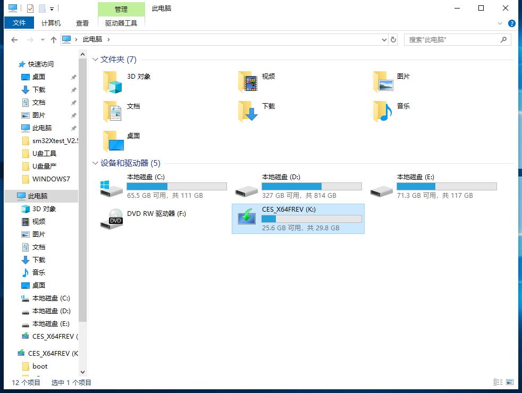Open the 视频 folder icon
The image size is (522, 393).
pyautogui.click(x=247, y=82)
